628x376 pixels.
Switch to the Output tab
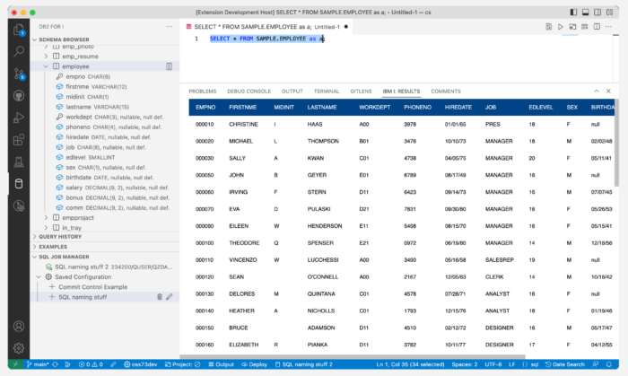(x=292, y=92)
